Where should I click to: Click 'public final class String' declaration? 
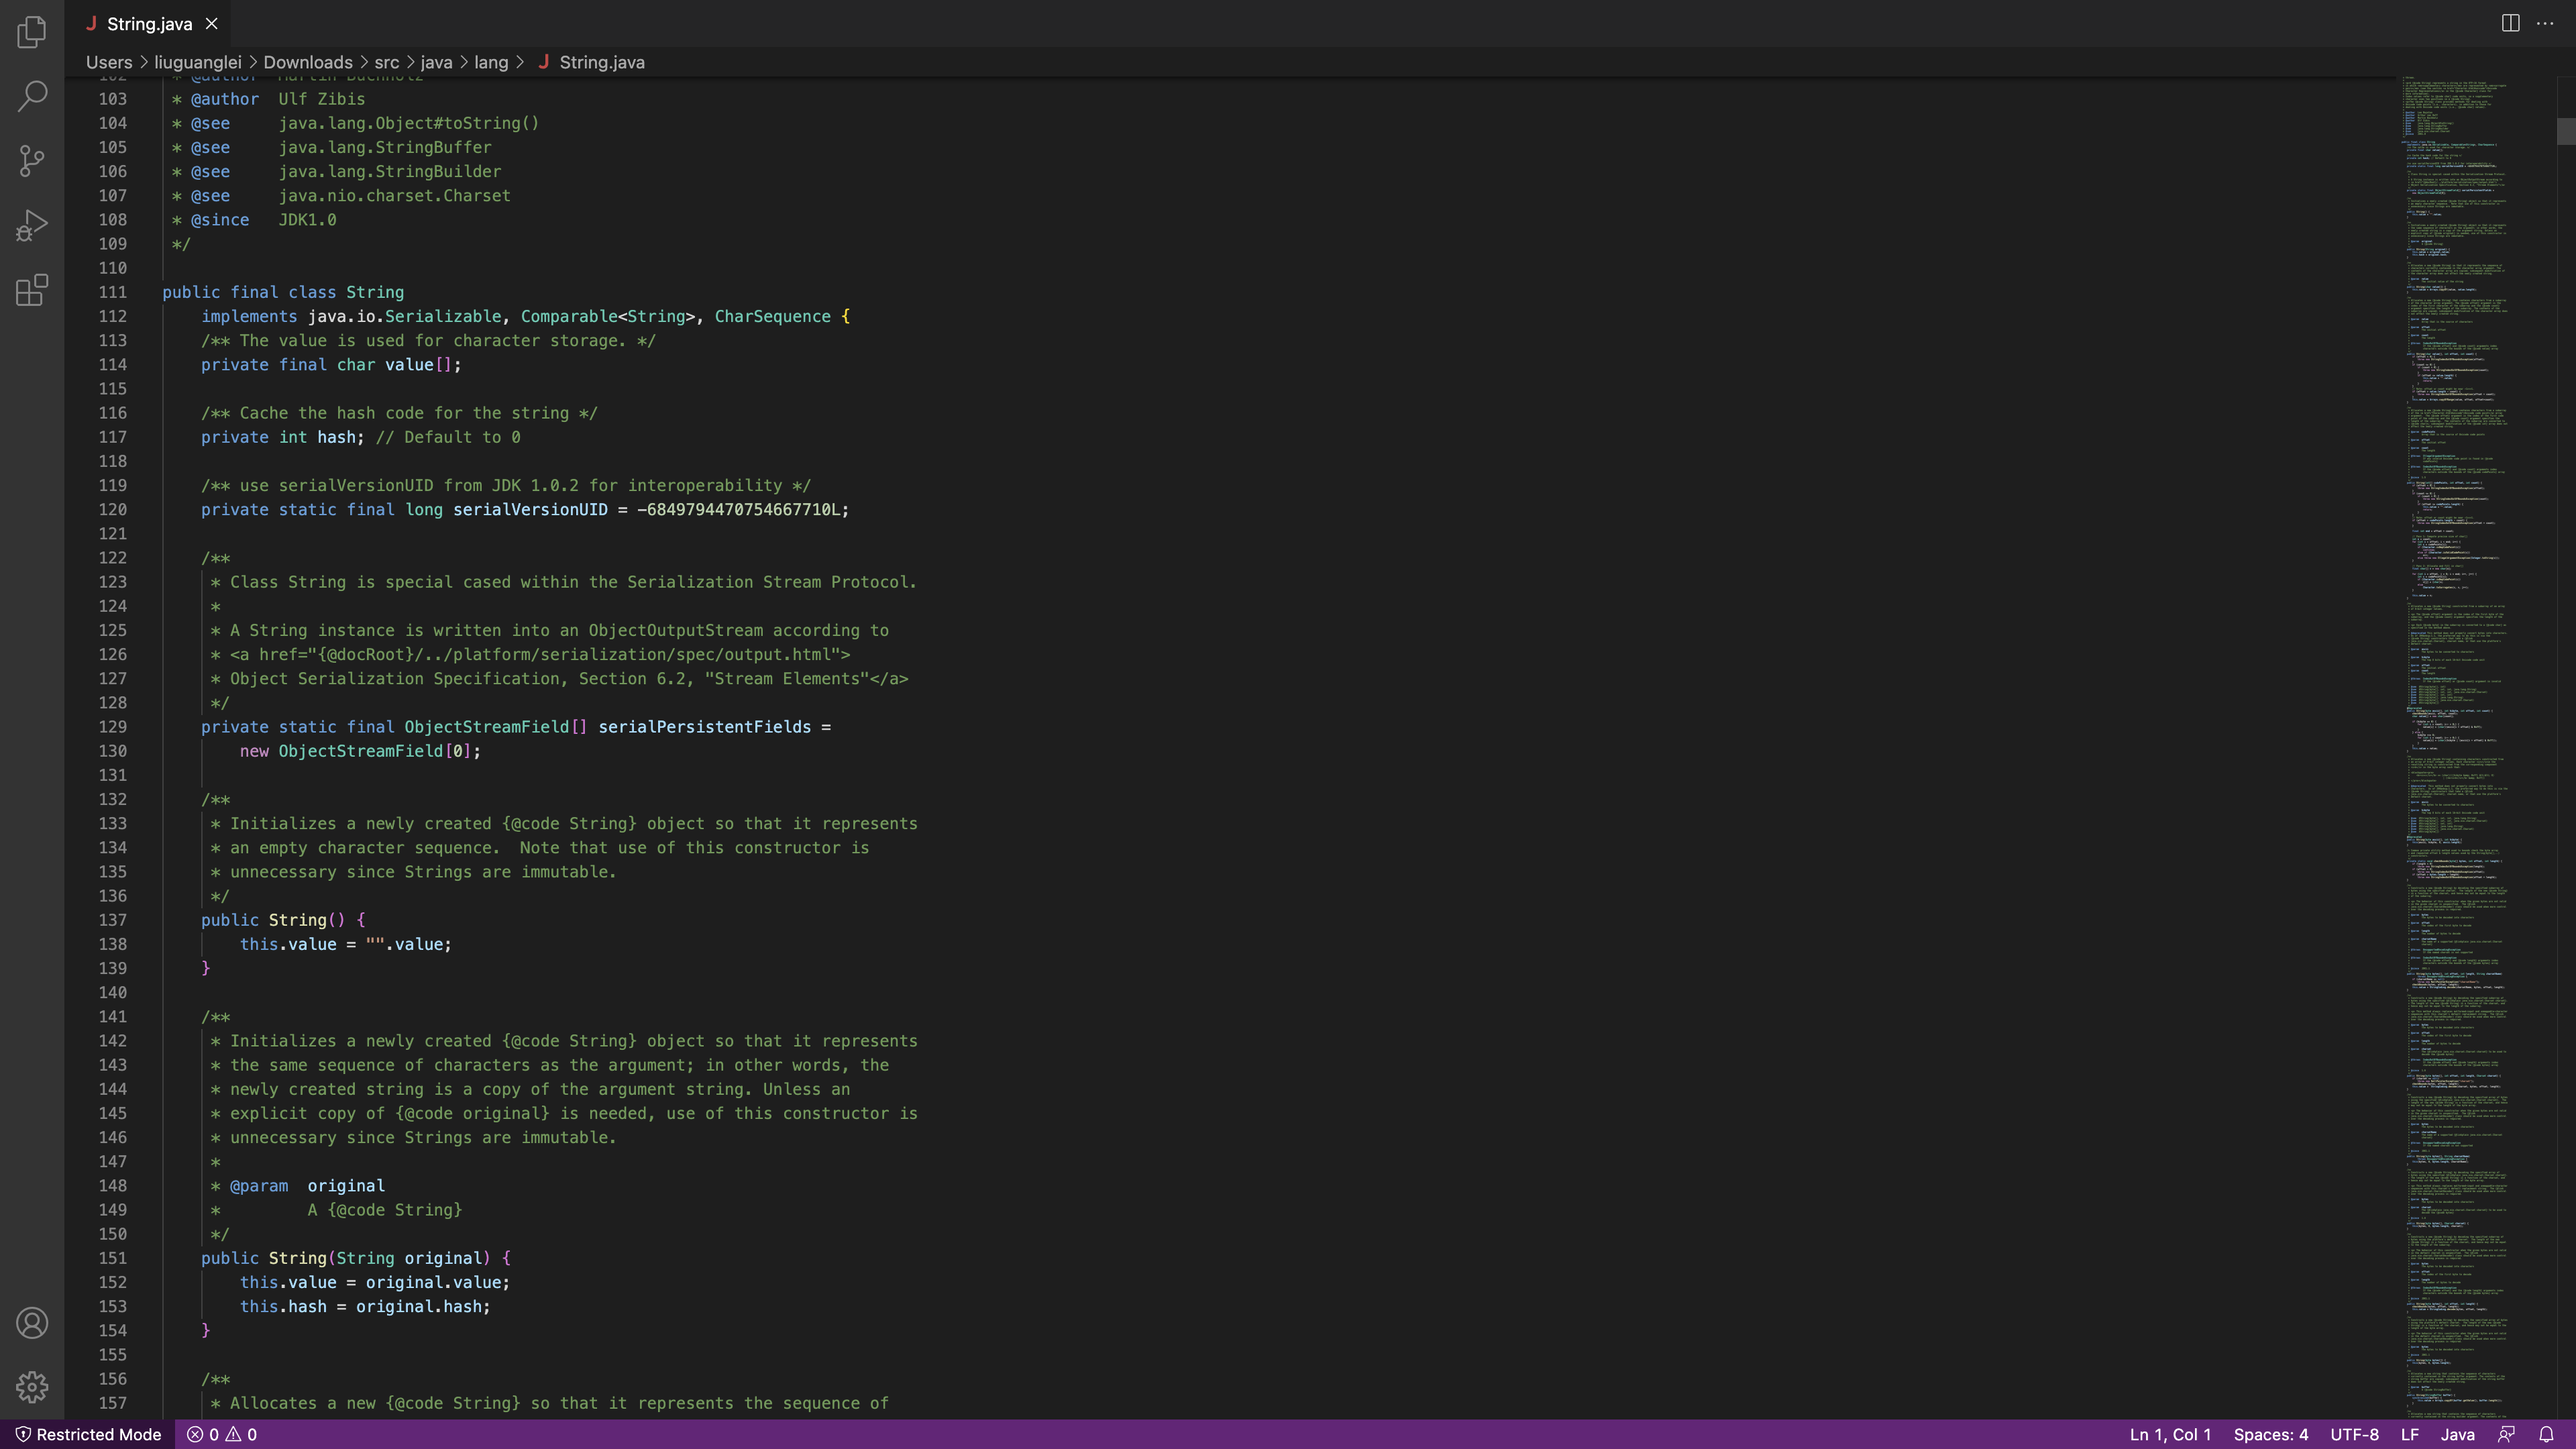coord(283,292)
